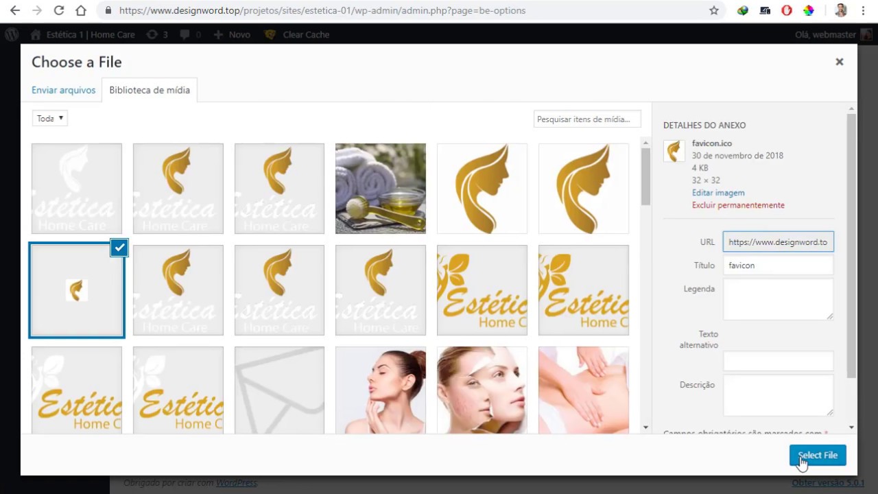Click the Pesquisar itens de mídia search field
This screenshot has height=494, width=878.
coord(587,119)
